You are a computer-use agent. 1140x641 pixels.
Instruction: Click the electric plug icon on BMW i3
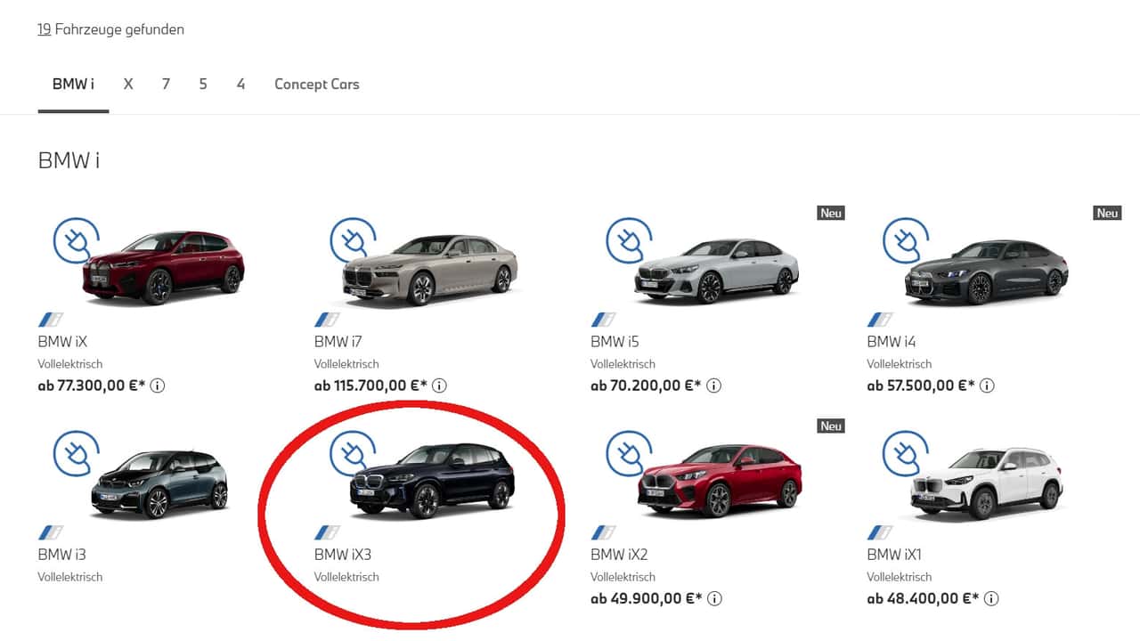[77, 454]
